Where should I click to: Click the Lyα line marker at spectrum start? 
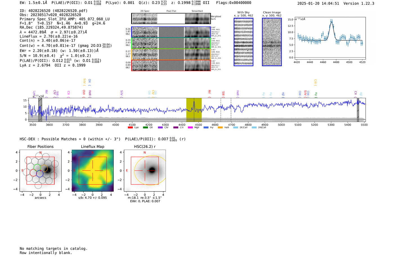pos(34,94)
